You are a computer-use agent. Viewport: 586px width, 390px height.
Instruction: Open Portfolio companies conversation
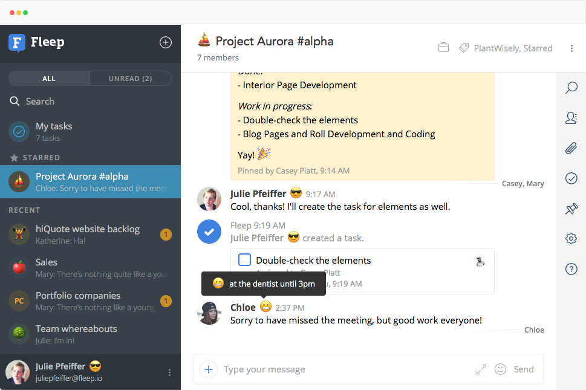tap(90, 301)
